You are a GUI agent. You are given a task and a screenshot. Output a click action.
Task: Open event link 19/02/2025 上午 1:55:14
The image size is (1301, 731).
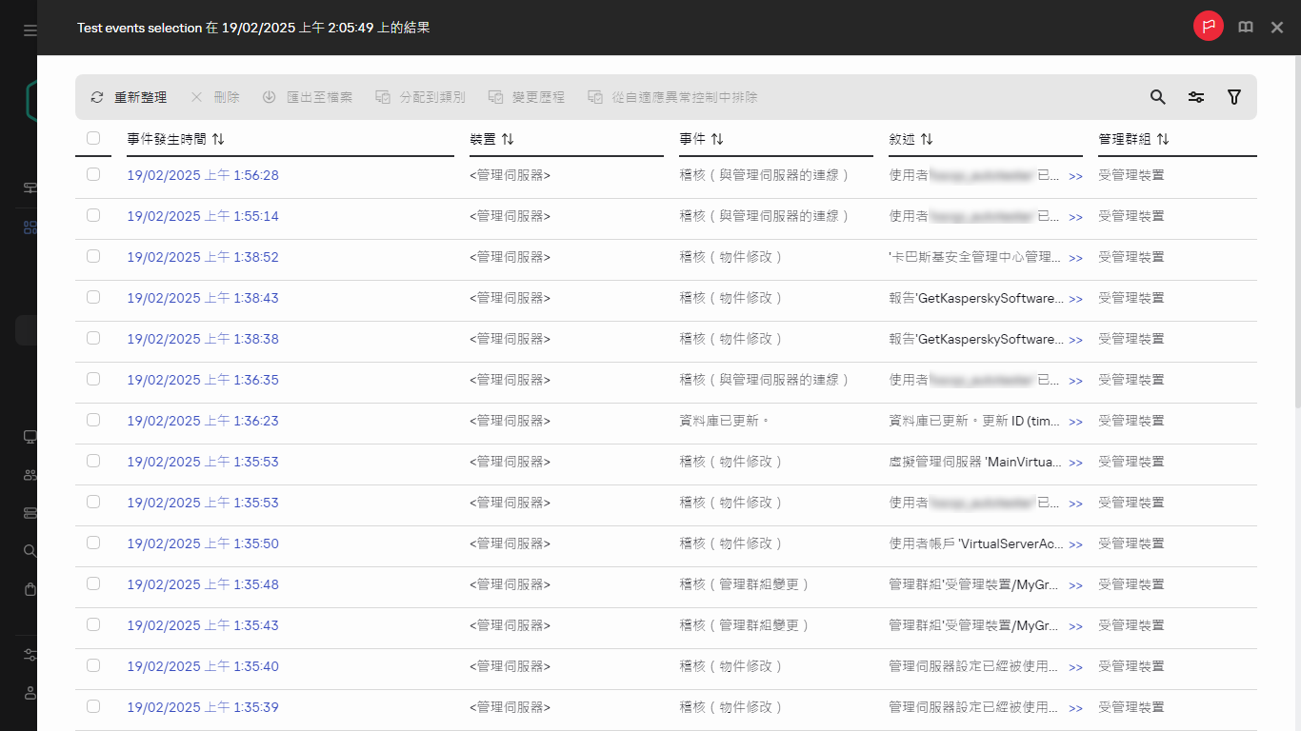pos(203,216)
